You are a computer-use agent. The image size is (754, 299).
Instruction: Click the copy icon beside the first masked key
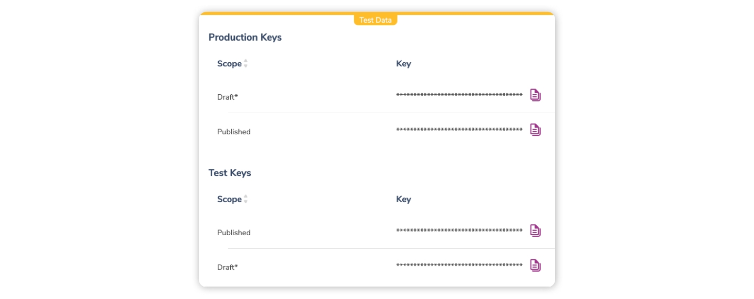click(536, 95)
